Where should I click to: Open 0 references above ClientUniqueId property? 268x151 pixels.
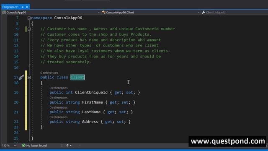[x=59, y=88]
